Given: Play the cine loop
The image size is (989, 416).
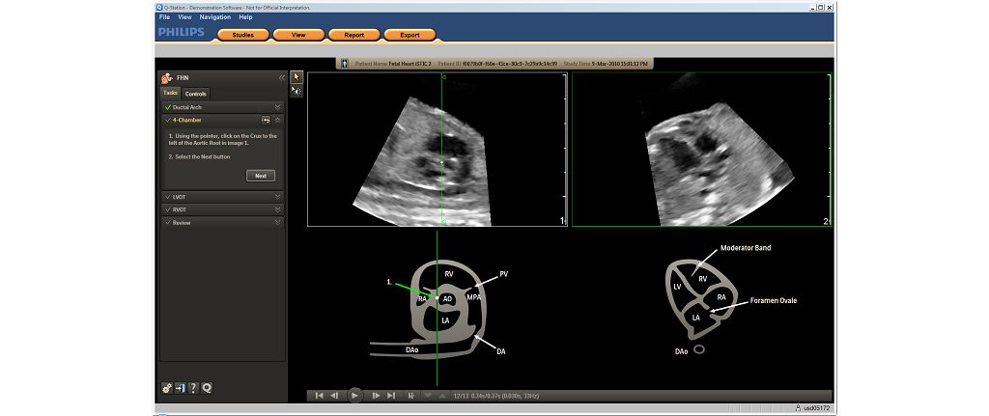Looking at the screenshot, I should pyautogui.click(x=355, y=396).
